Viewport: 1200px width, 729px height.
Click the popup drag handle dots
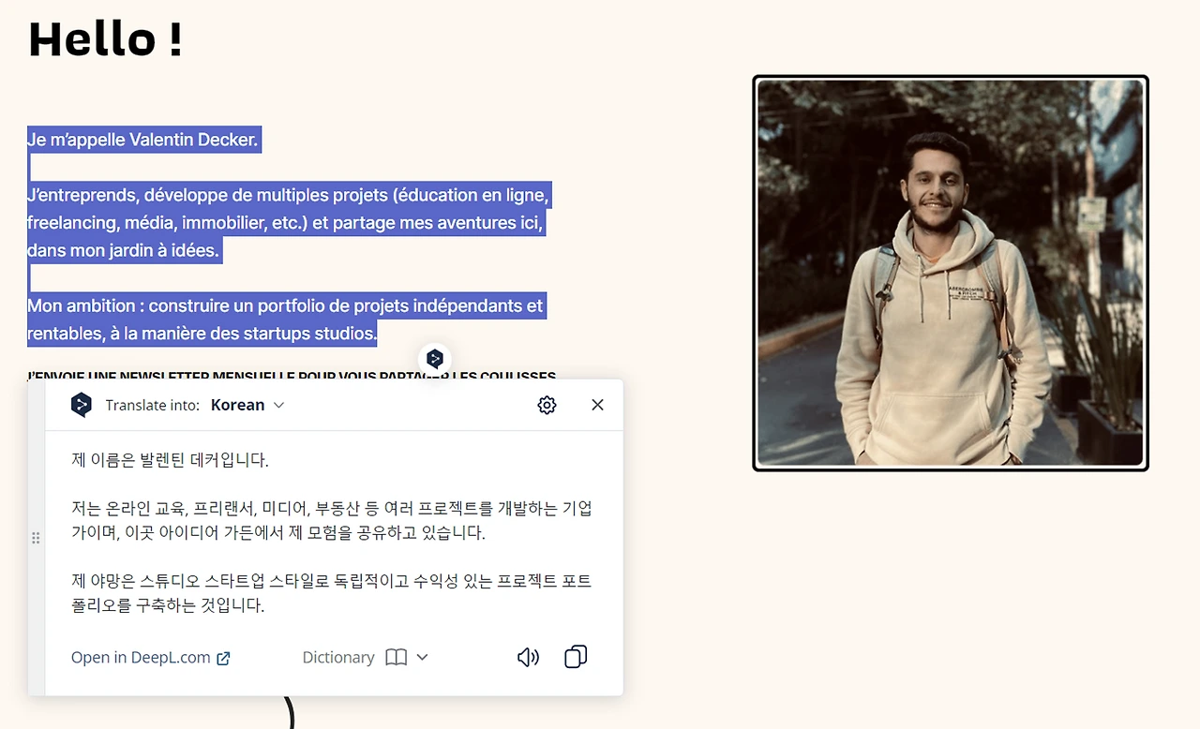coord(36,538)
